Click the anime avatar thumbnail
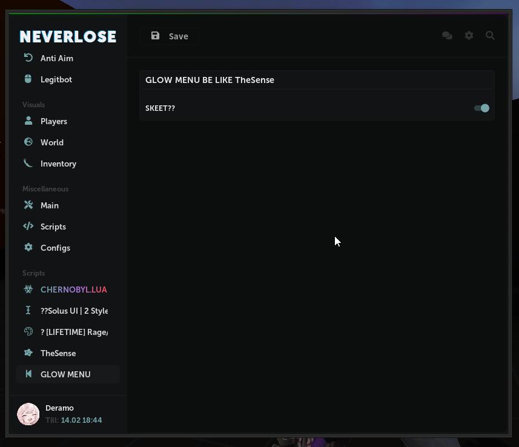The height and width of the screenshot is (447, 519). click(28, 414)
